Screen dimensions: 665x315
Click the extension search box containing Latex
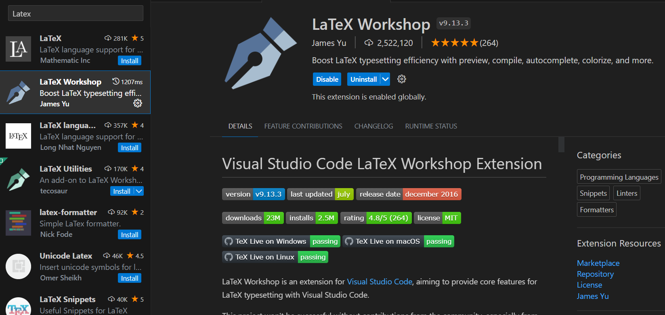click(76, 13)
